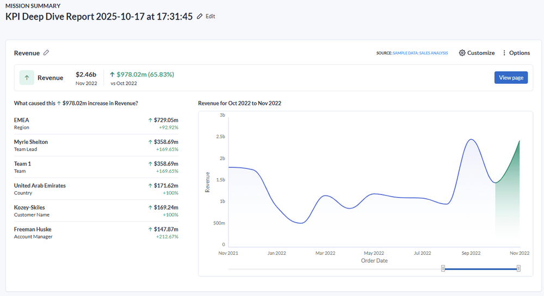Select the EMEA region driver row
This screenshot has width=544, height=296.
pyautogui.click(x=96, y=123)
